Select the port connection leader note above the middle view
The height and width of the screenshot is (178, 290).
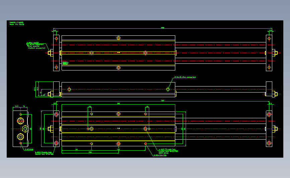pos(185,77)
